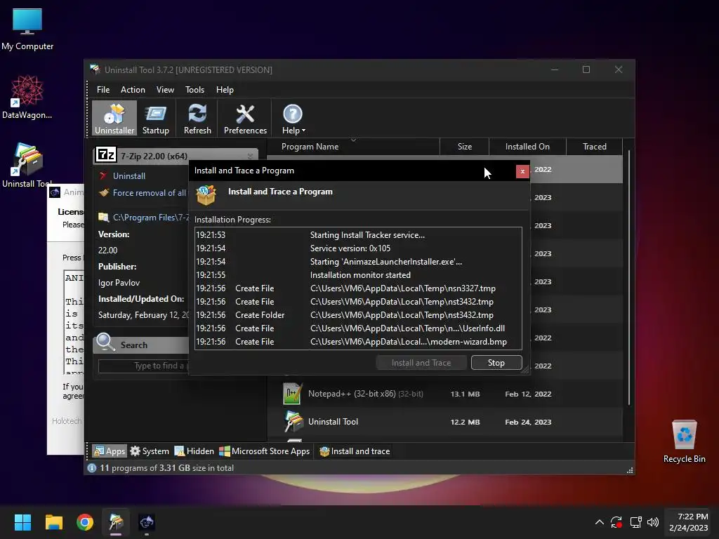Screen dimensions: 719x539
Task: Open the View menu
Action: coord(165,90)
